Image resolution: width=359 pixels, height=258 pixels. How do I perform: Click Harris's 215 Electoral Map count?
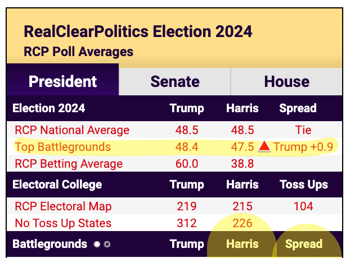pos(242,206)
